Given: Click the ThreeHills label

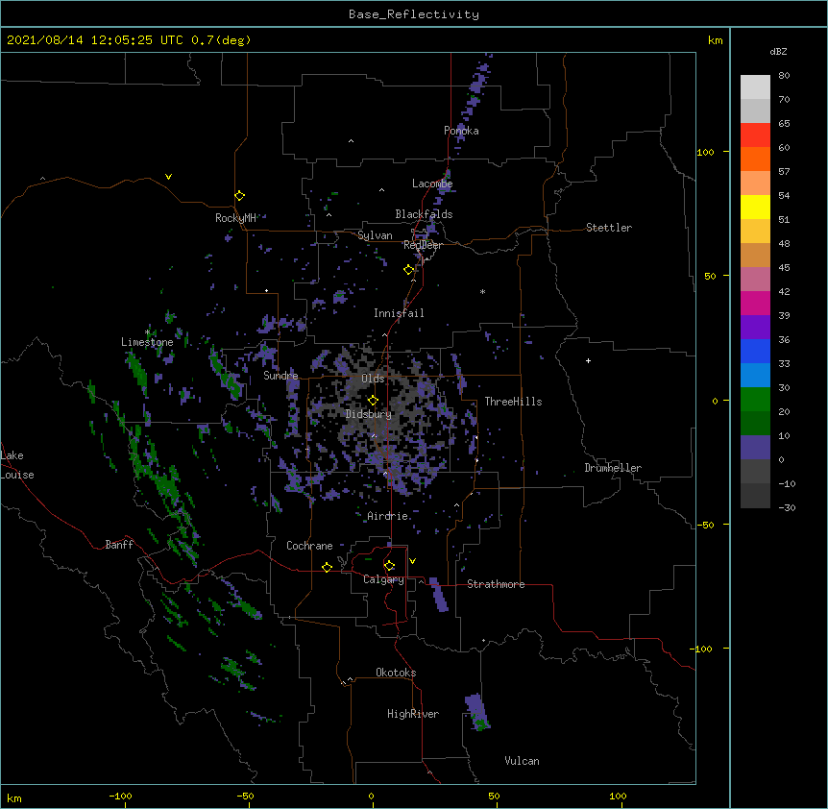Looking at the screenshot, I should point(513,402).
